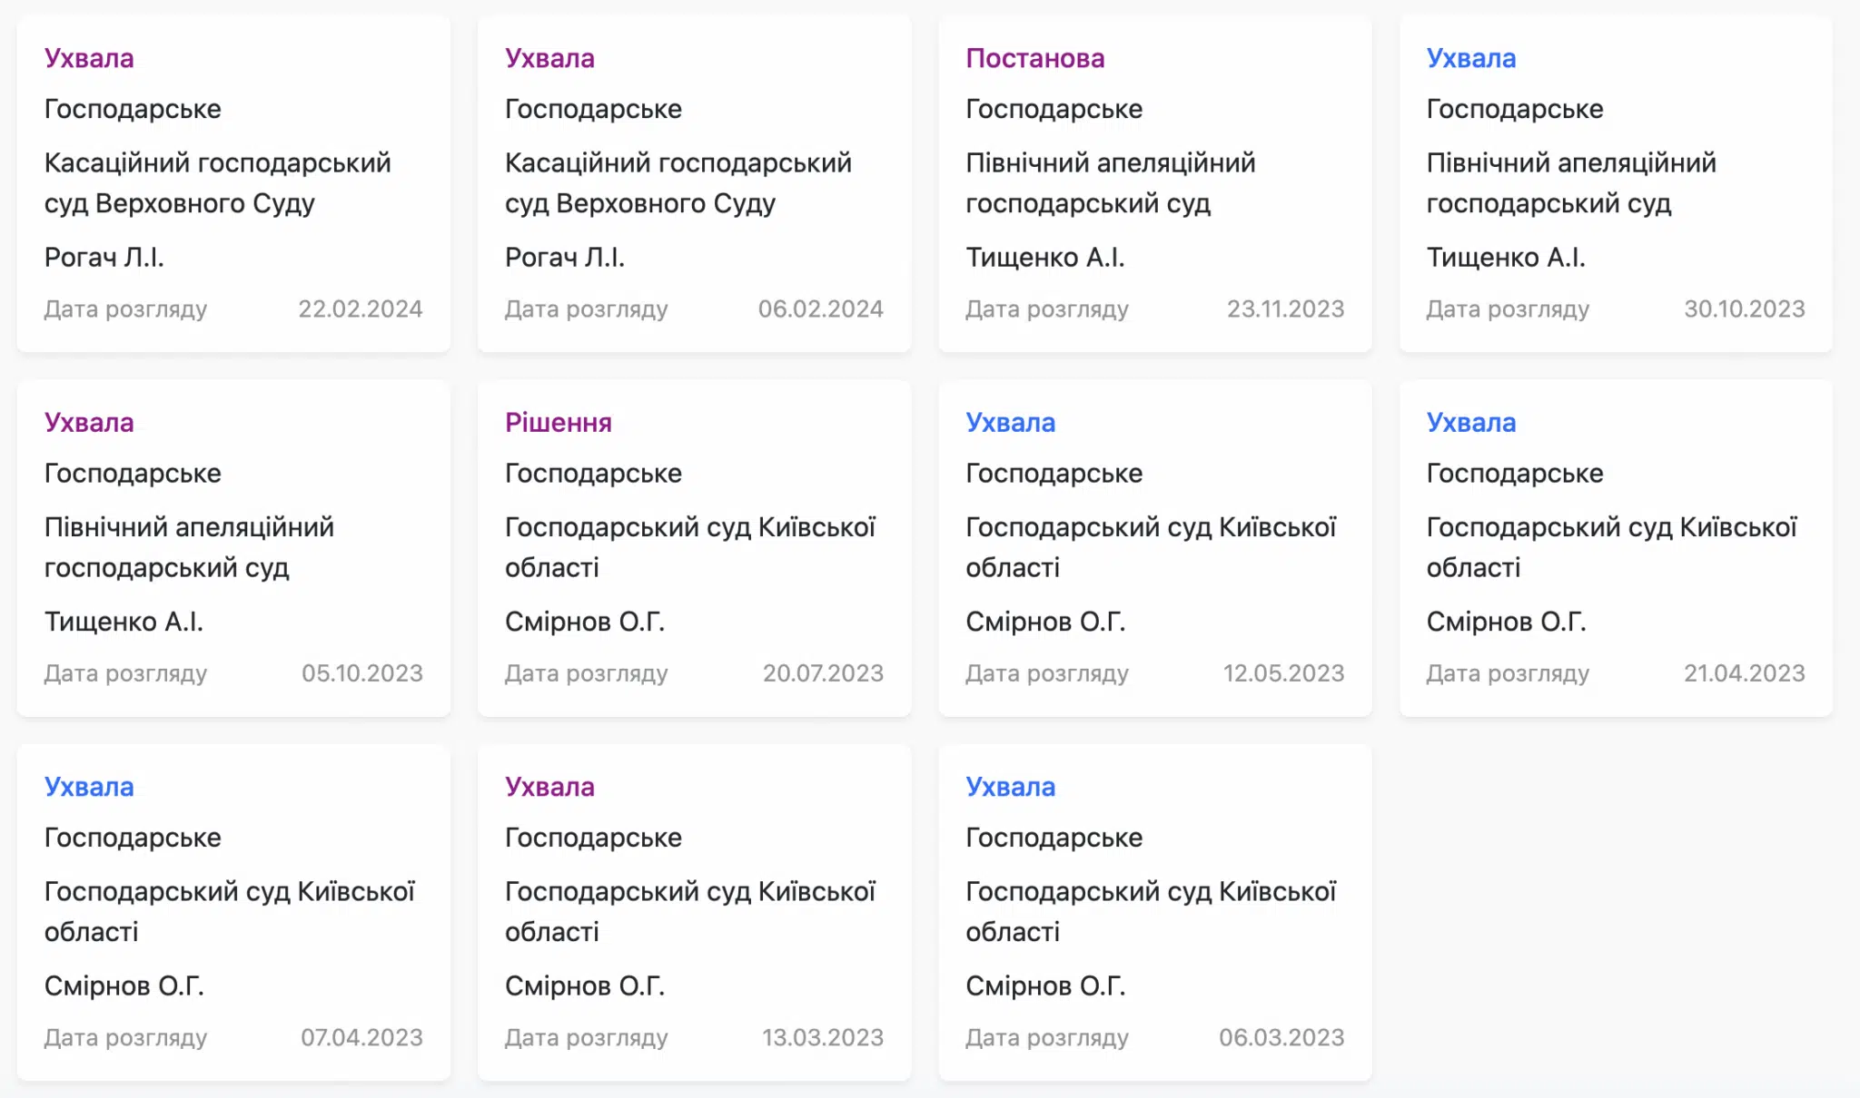Click the court name on the 30.10.2023 card
This screenshot has width=1860, height=1098.
[1570, 183]
